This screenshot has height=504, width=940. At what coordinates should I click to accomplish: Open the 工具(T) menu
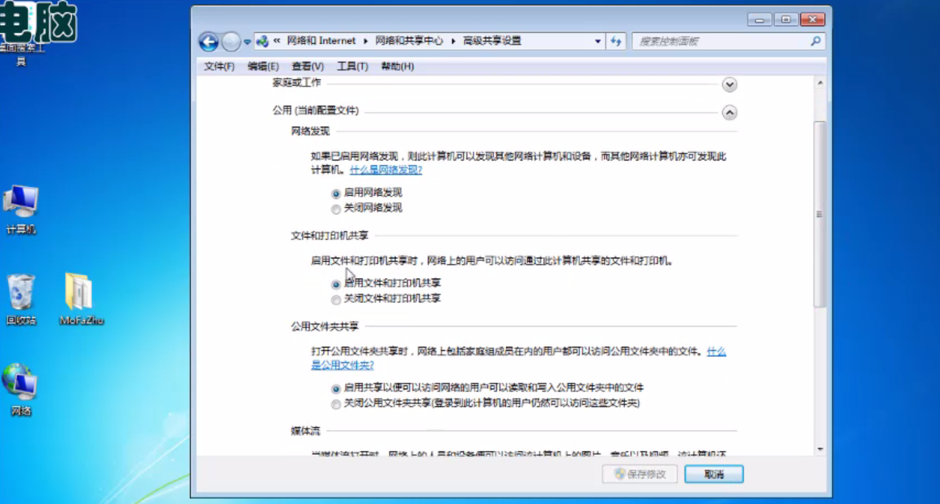(x=352, y=66)
